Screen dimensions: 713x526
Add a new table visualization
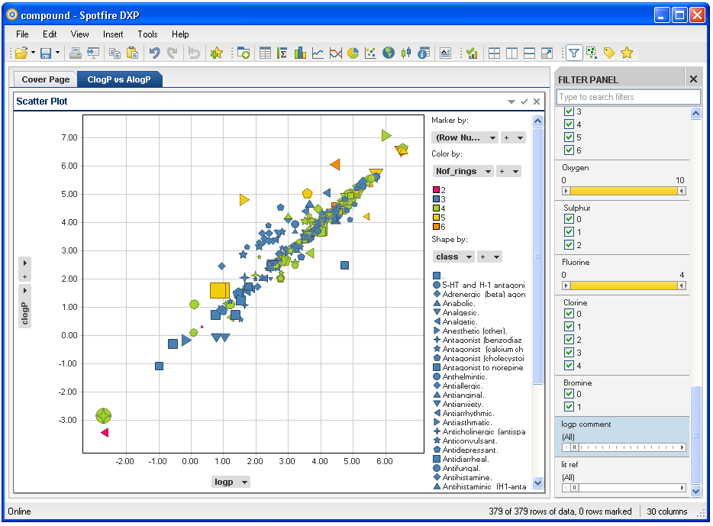pyautogui.click(x=265, y=53)
